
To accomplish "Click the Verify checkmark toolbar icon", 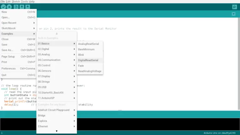I will coord(3,7).
